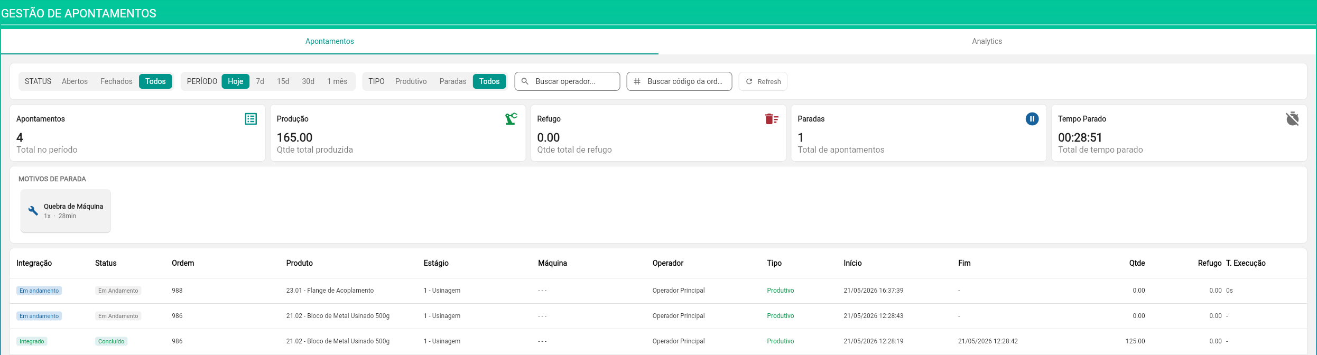Click the Paradas blue pause icon
The height and width of the screenshot is (355, 1317).
[1032, 119]
